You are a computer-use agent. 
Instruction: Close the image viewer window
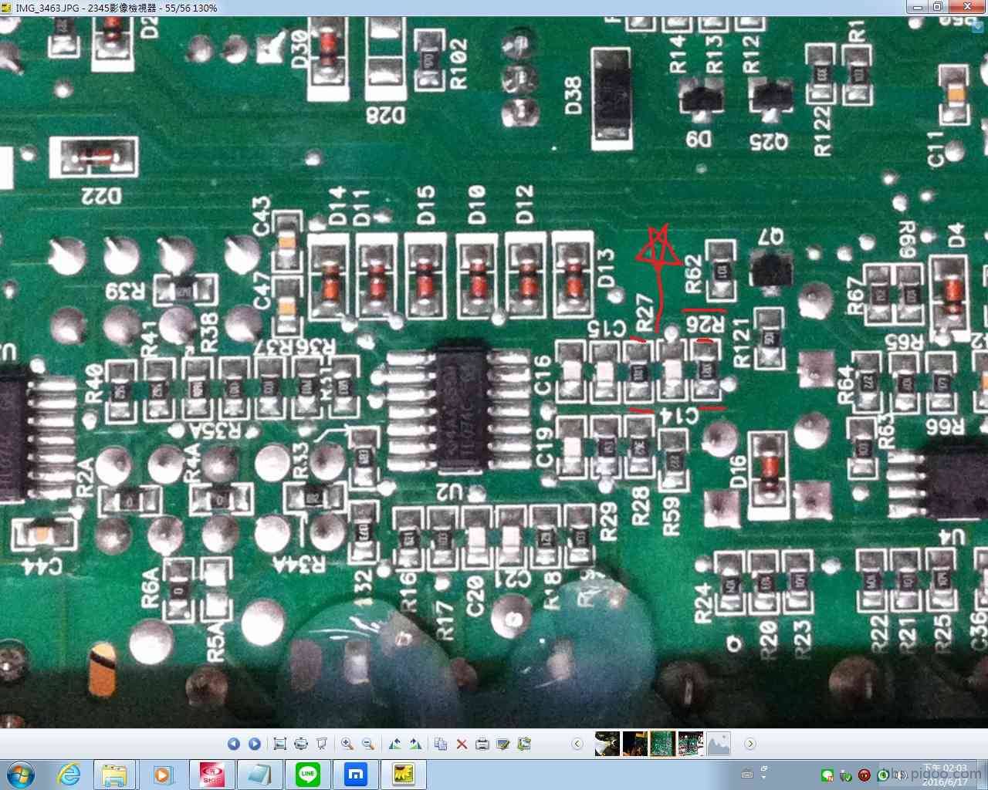click(x=966, y=7)
